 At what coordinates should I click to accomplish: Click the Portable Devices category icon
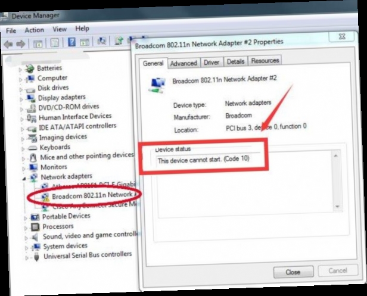coord(35,217)
